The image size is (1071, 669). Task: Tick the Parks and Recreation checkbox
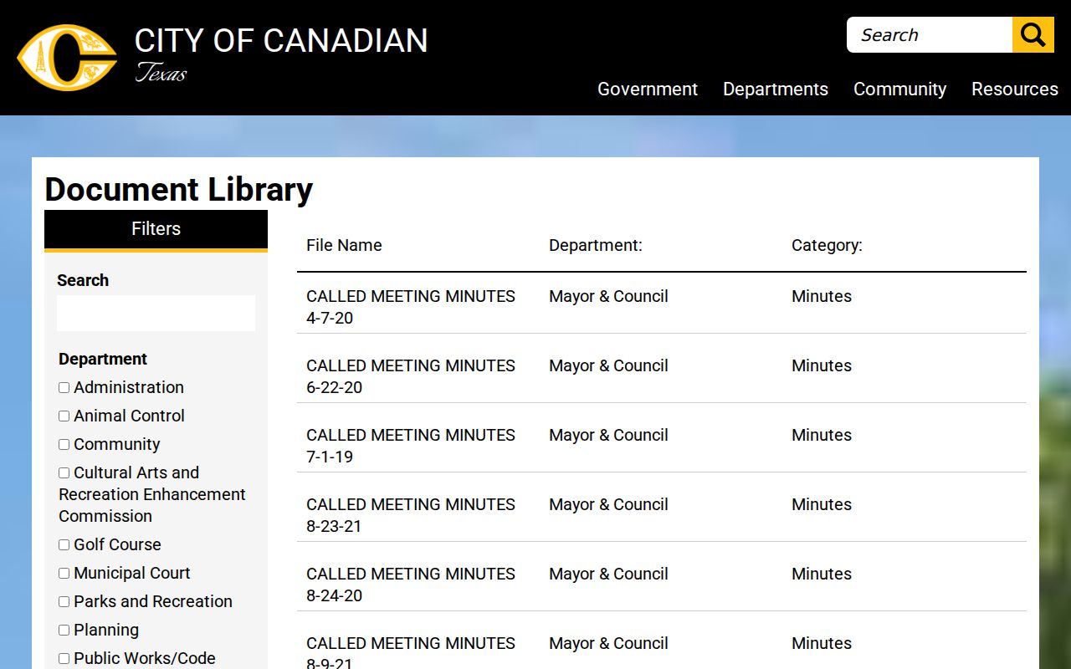point(64,602)
